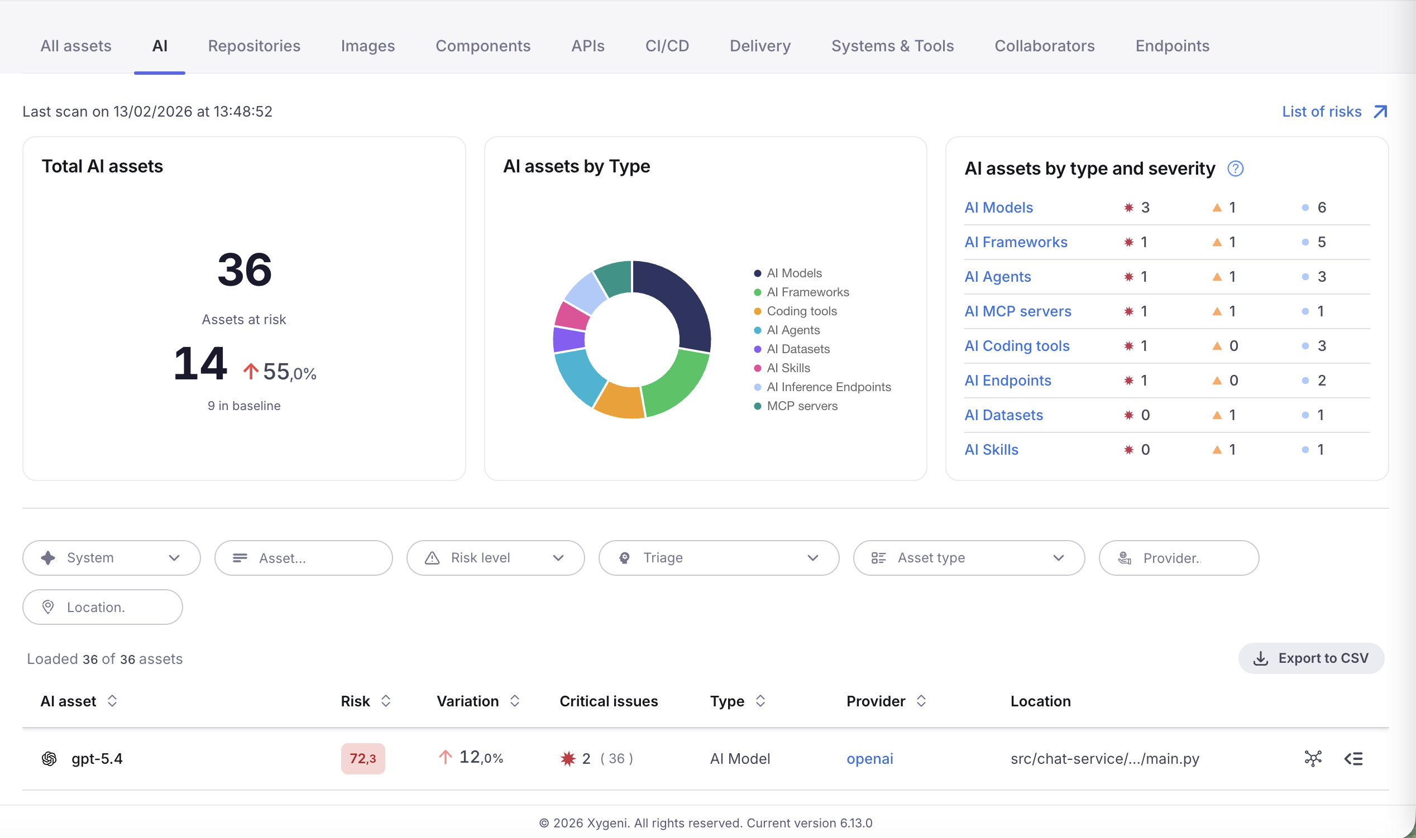1416x838 pixels.
Task: Open the details panel icon for gpt-5.4
Action: coord(1353,758)
